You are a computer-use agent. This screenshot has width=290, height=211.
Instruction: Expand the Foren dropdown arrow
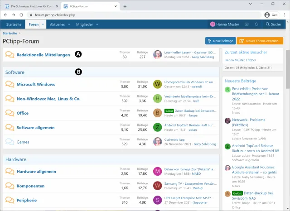(x=43, y=24)
